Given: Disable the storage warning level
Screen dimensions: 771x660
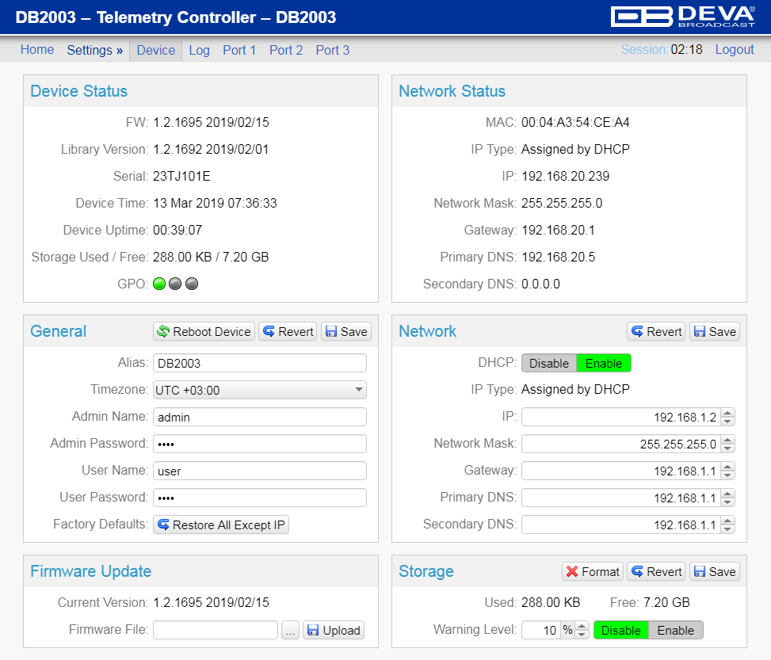Looking at the screenshot, I should [x=621, y=630].
